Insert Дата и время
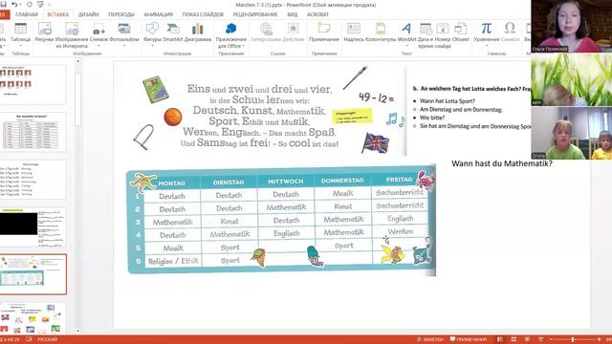Image resolution: width=612 pixels, height=344 pixels. click(x=426, y=35)
